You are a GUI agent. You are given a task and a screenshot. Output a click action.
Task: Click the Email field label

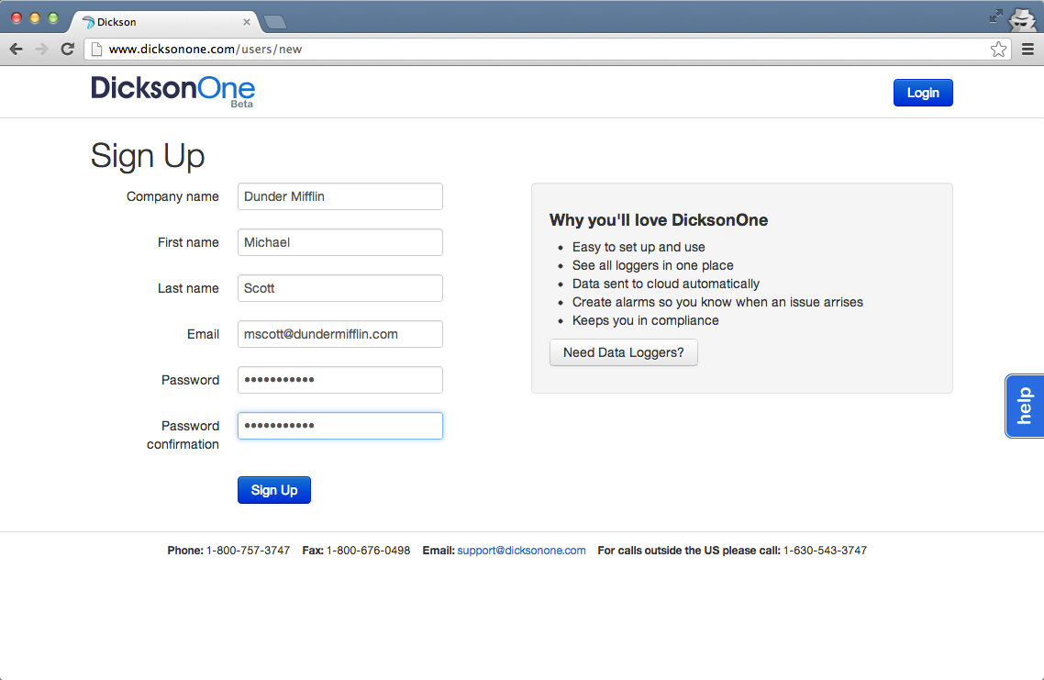coord(203,334)
